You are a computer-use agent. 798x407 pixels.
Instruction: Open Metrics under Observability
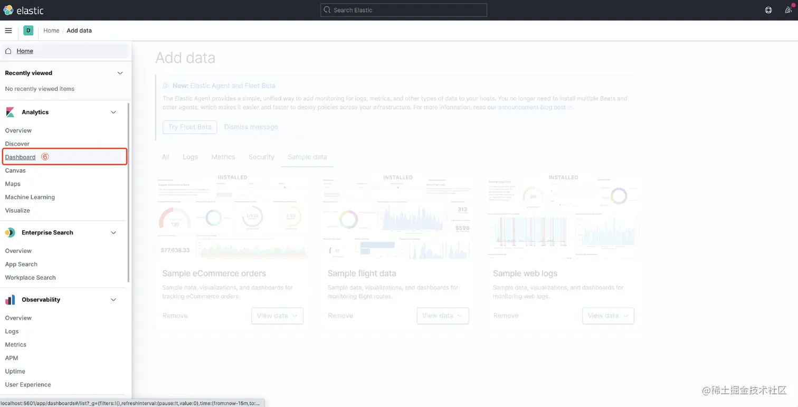click(16, 345)
